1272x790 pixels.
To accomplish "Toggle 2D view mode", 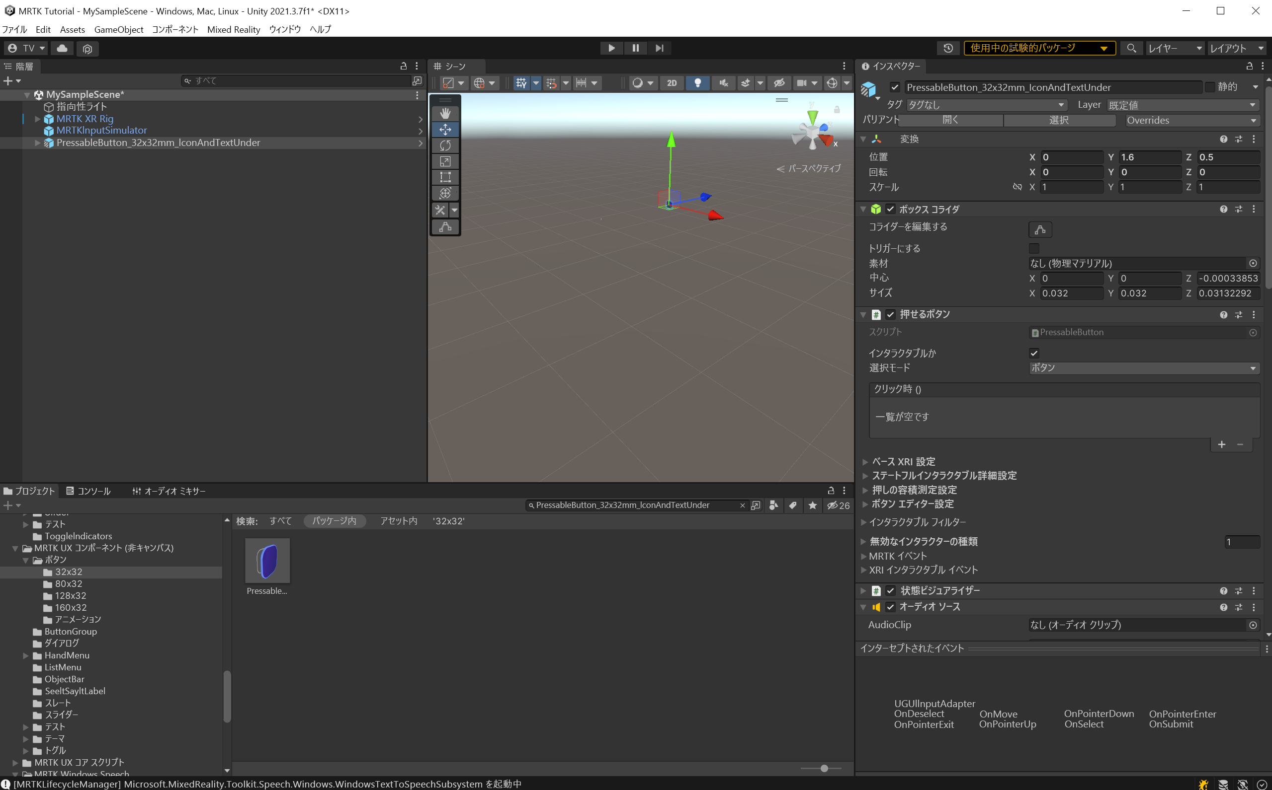I will [x=672, y=83].
